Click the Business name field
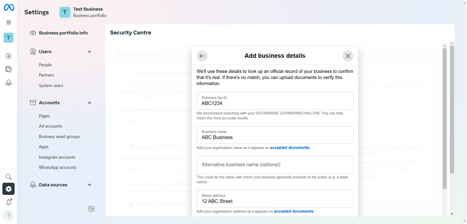This screenshot has width=467, height=224. pos(275,135)
